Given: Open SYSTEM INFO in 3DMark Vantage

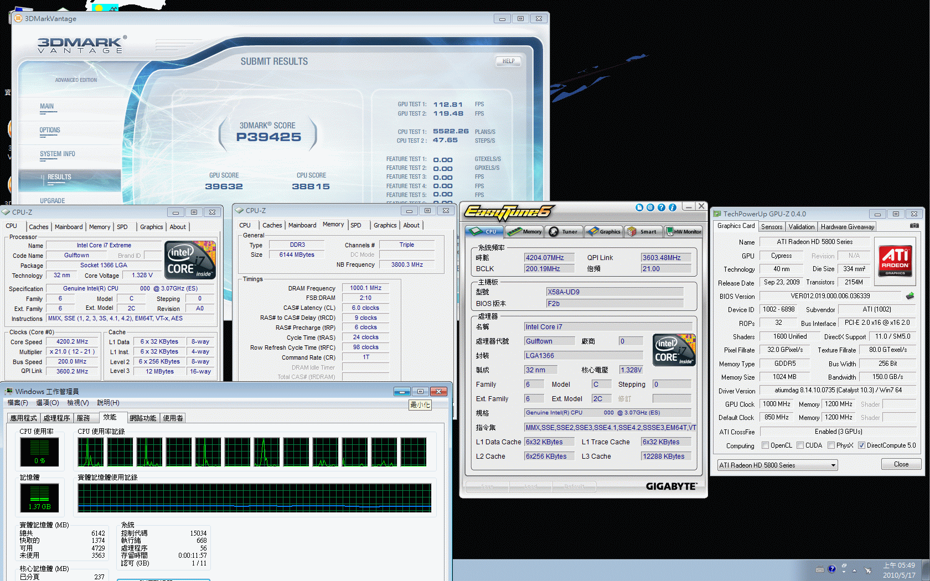Looking at the screenshot, I should tap(57, 154).
